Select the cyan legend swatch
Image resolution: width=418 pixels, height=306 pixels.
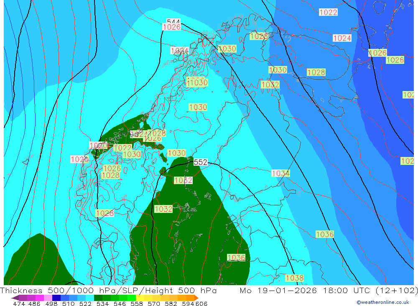pos(90,298)
